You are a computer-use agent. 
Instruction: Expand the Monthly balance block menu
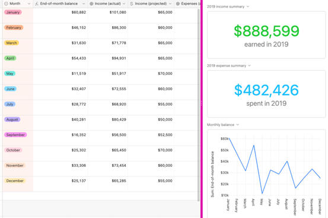(x=238, y=125)
